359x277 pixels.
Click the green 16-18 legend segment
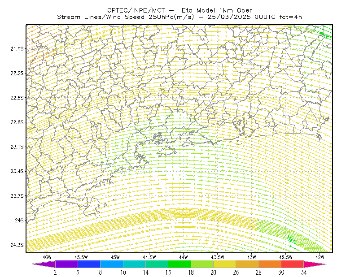(179, 264)
